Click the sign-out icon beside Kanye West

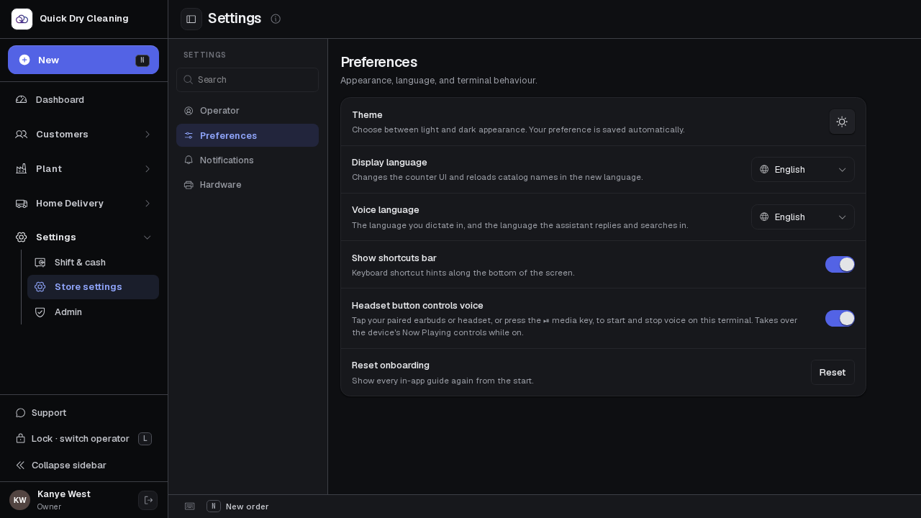click(x=148, y=500)
